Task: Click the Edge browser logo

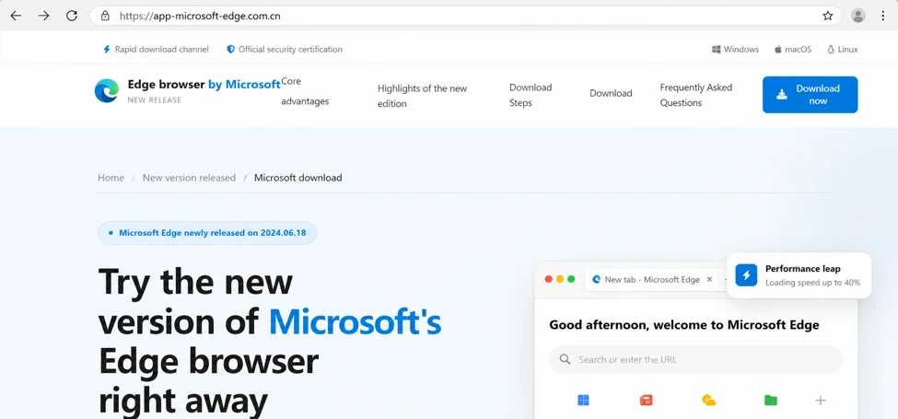Action: click(x=107, y=90)
